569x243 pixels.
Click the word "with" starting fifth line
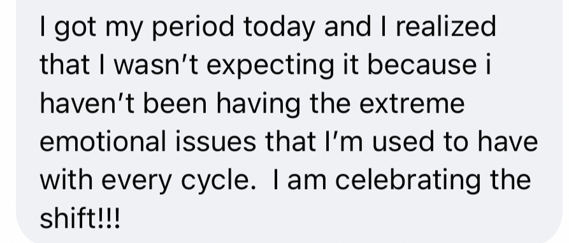click(66, 179)
